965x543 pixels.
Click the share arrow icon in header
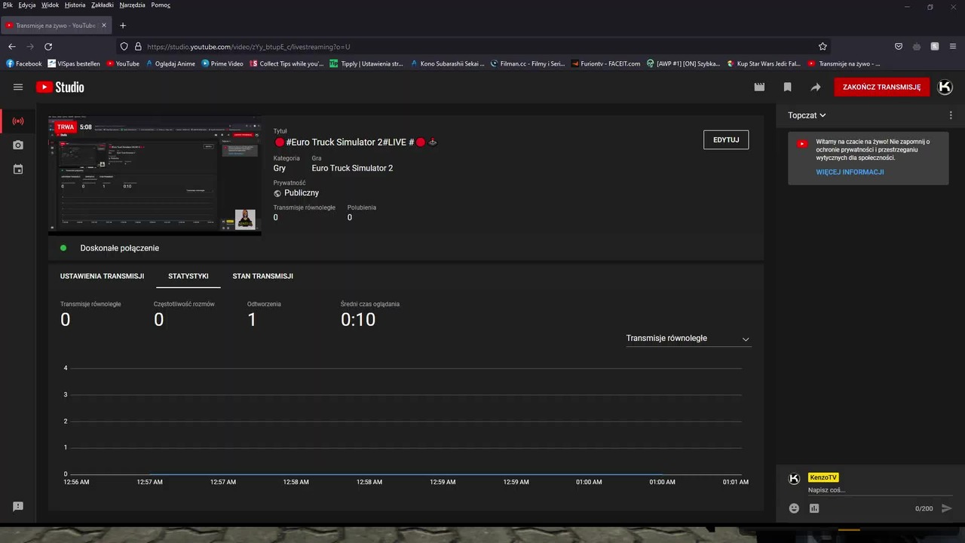click(x=815, y=87)
